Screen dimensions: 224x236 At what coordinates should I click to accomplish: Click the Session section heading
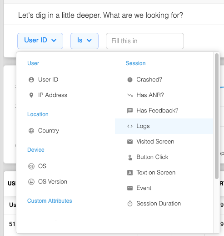(x=135, y=63)
